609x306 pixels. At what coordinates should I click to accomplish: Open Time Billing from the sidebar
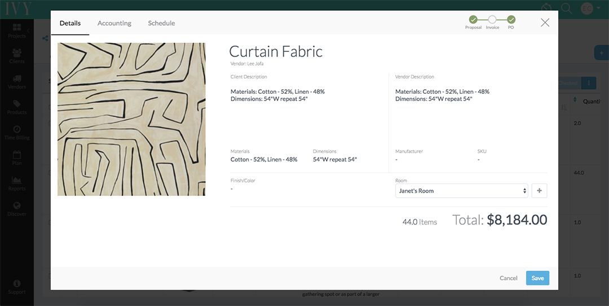[17, 133]
